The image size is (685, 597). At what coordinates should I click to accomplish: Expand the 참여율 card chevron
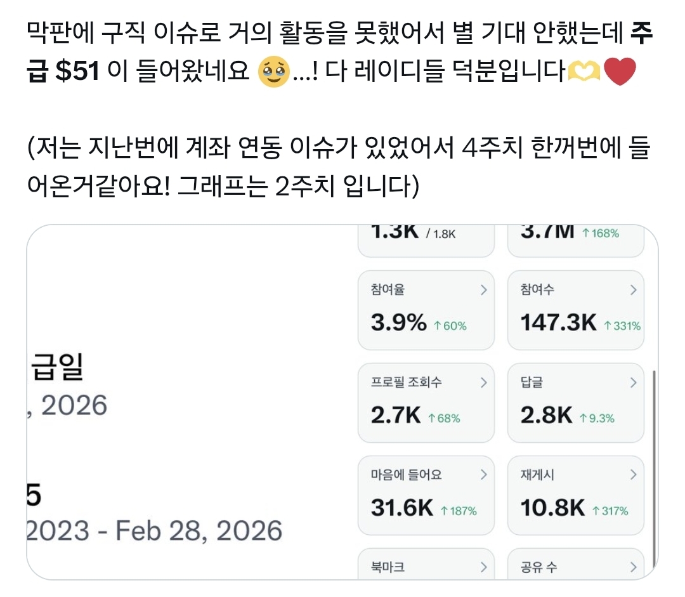click(x=483, y=290)
